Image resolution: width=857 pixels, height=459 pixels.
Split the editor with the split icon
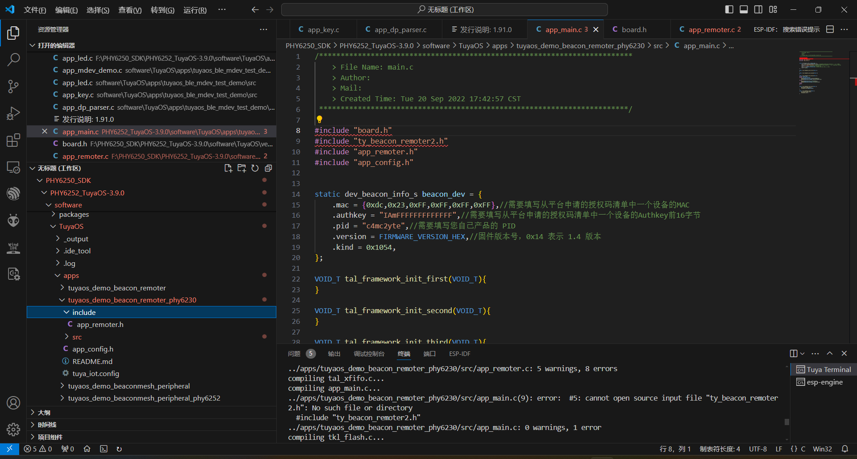pyautogui.click(x=830, y=29)
